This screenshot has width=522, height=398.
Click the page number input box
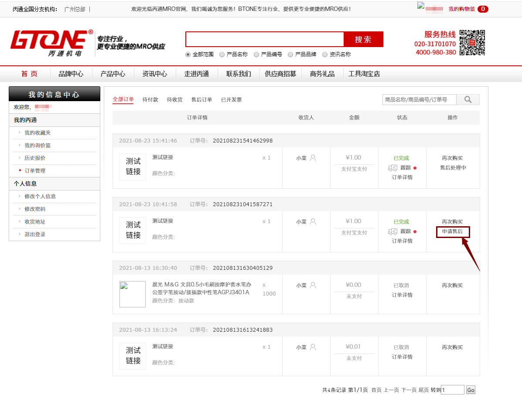click(453, 390)
